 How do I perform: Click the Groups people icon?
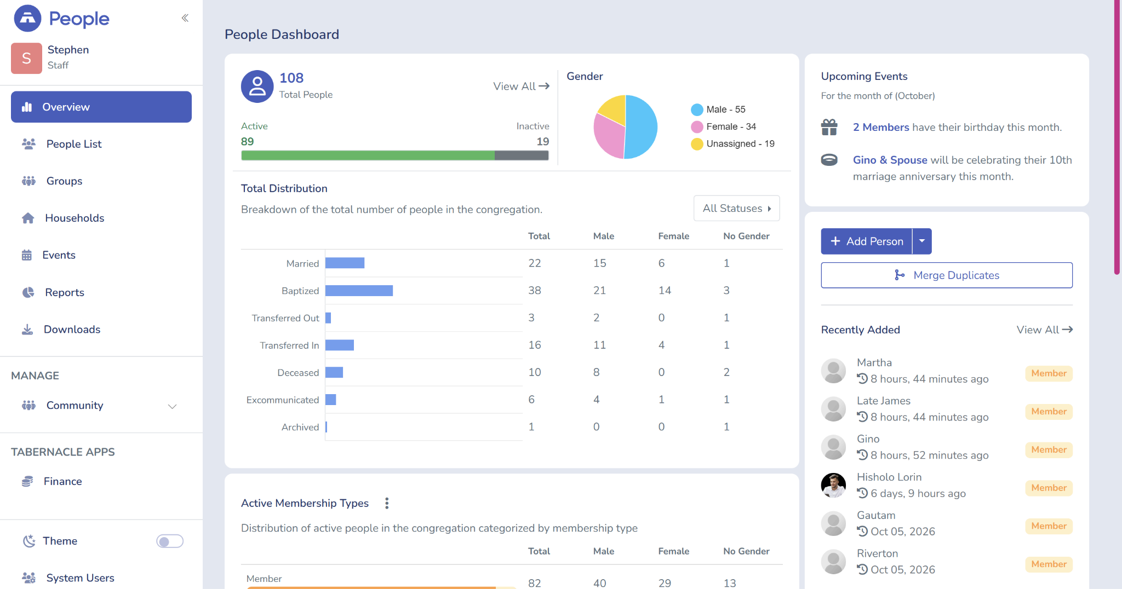pos(28,181)
